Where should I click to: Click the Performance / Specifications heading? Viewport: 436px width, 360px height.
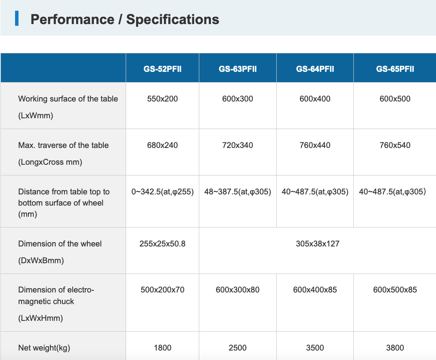(x=125, y=19)
